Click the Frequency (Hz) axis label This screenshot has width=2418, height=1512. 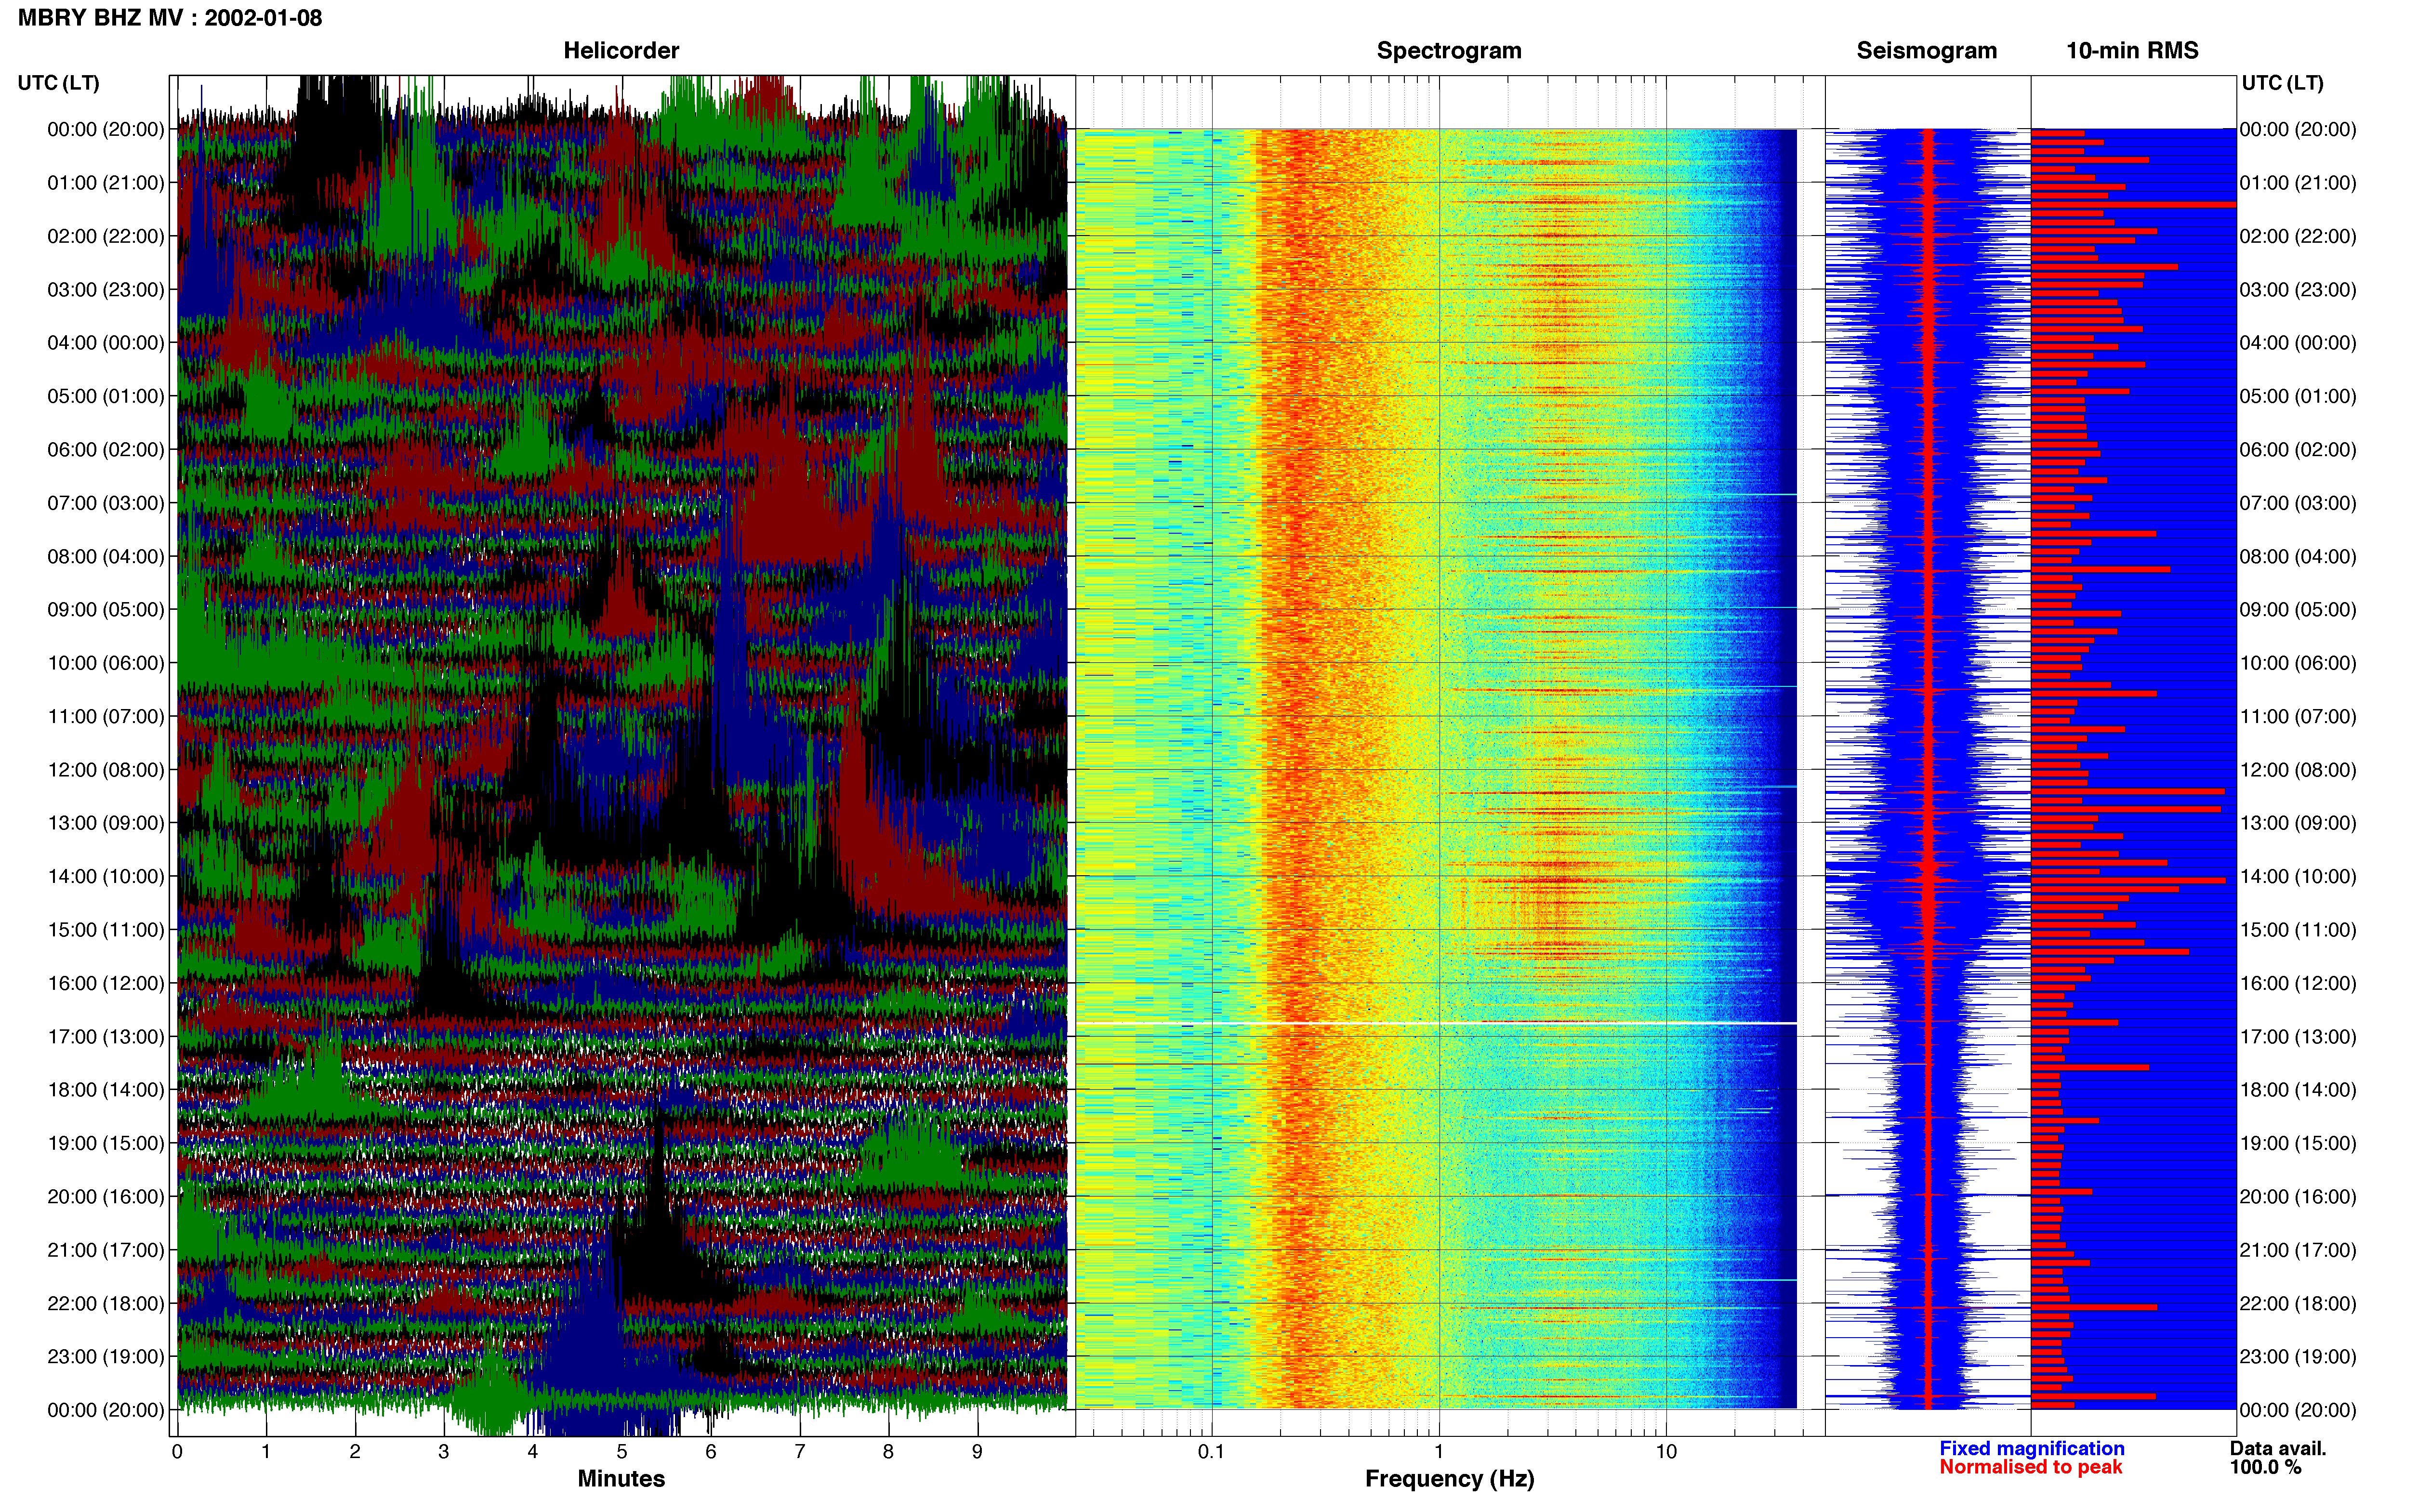click(1449, 1479)
